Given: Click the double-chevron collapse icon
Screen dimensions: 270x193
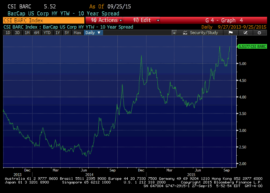Looking at the screenshot, I should tap(174, 33).
